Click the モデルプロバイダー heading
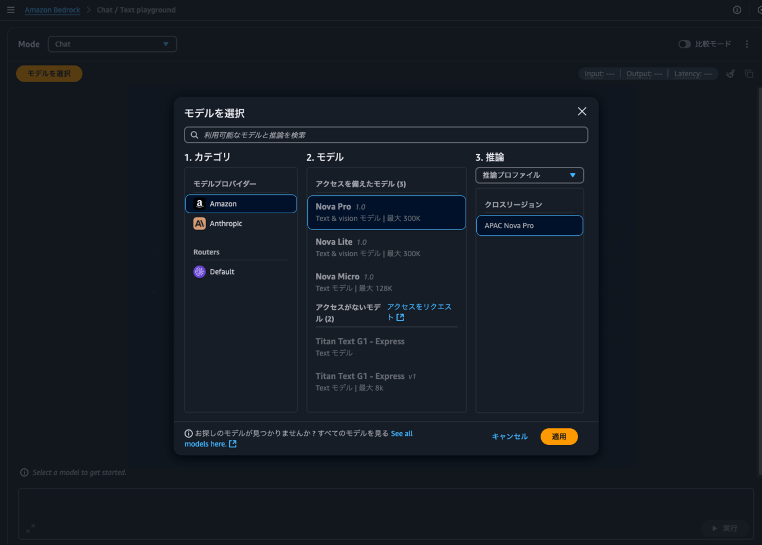This screenshot has width=762, height=545. 225,184
